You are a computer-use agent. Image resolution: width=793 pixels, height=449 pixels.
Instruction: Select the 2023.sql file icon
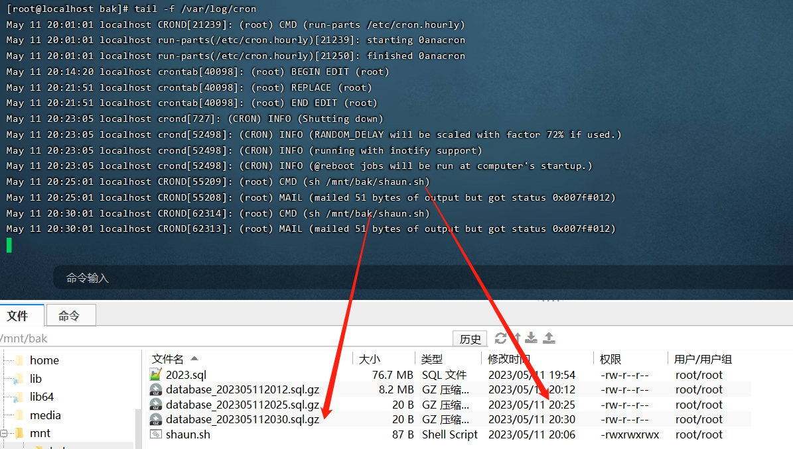156,375
